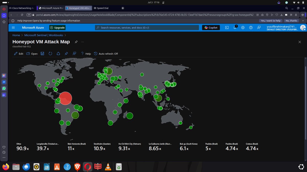Screen dimensions: 307x172
Task: Click Buk-gu (South Korea) 6.1 K tile
Action: coord(189,147)
